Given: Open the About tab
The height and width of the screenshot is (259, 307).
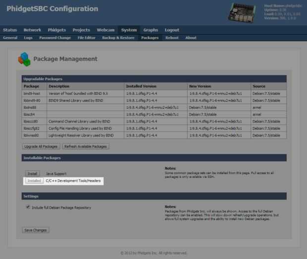Looking at the screenshot, I should click(191, 38).
